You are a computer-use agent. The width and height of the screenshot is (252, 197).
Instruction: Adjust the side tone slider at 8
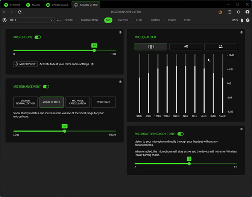click(x=189, y=164)
